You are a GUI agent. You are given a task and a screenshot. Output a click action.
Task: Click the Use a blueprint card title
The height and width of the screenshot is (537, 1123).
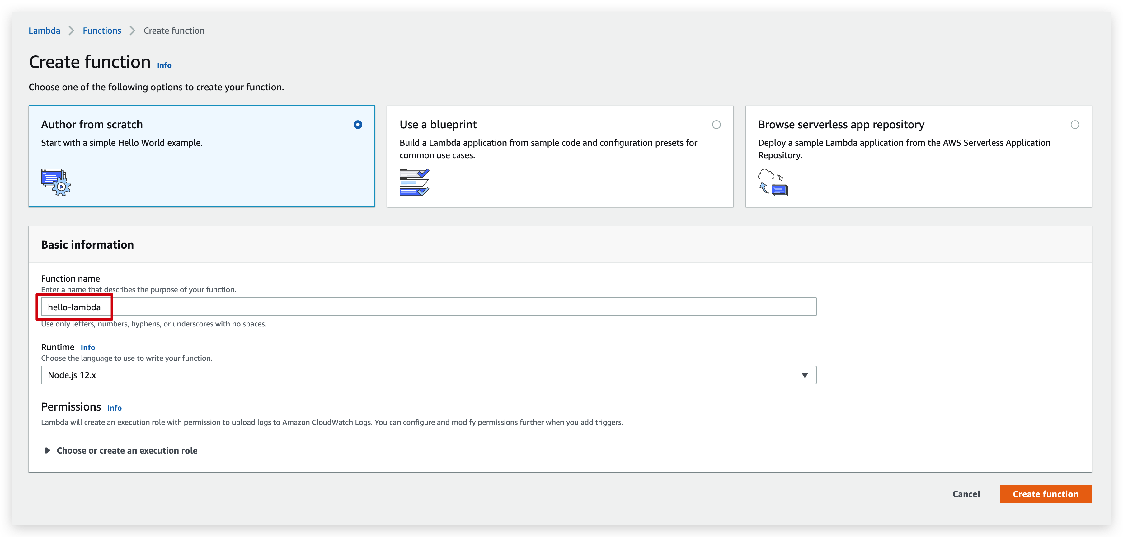438,125
